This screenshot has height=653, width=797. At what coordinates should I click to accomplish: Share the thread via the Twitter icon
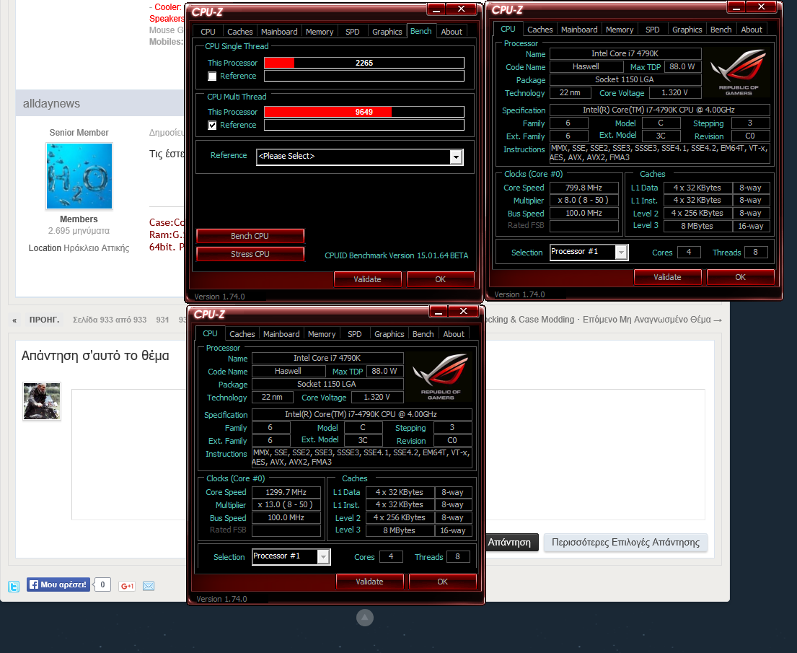tap(14, 587)
